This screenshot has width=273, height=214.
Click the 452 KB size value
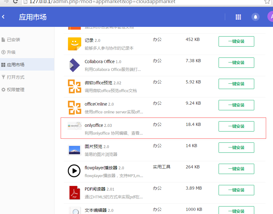click(x=193, y=39)
